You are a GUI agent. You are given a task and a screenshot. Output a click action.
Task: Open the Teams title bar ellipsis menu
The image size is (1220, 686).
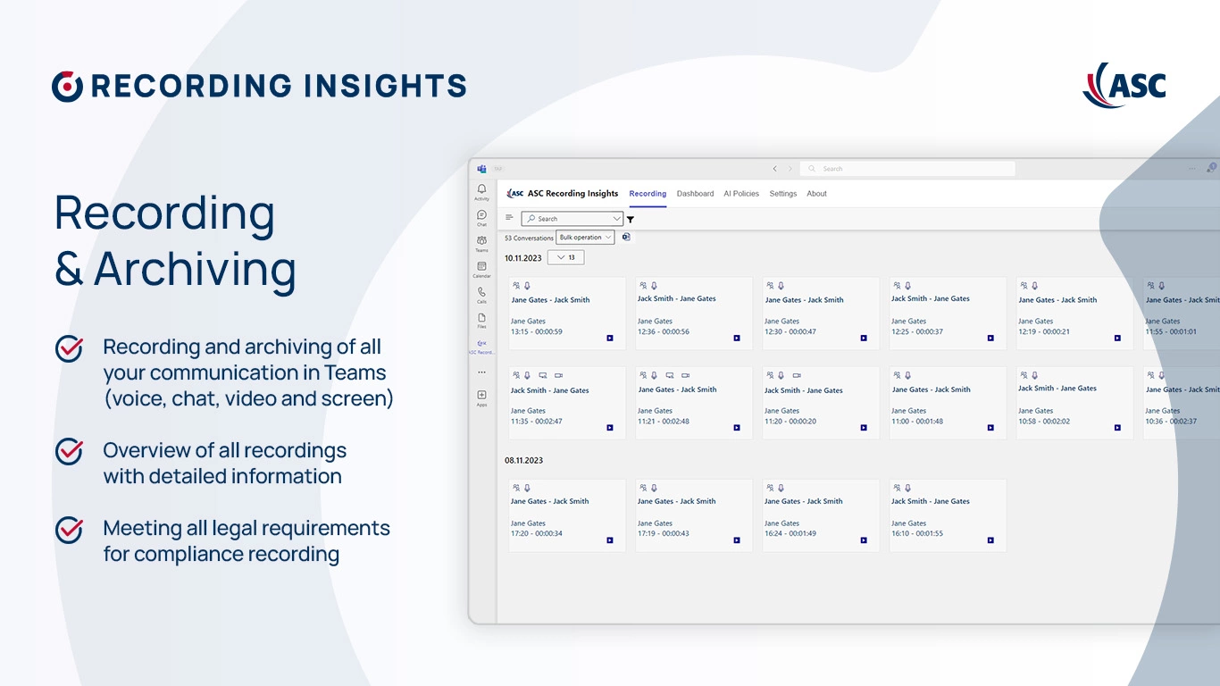pos(1191,168)
